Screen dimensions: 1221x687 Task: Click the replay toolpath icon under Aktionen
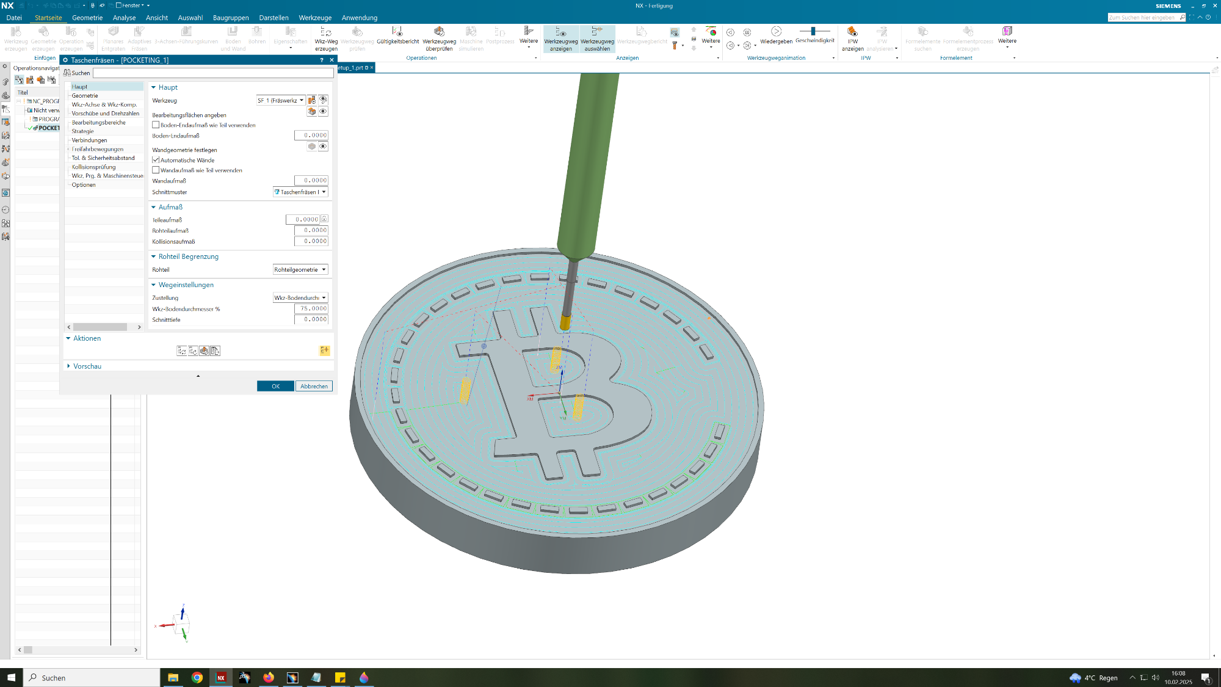(193, 351)
